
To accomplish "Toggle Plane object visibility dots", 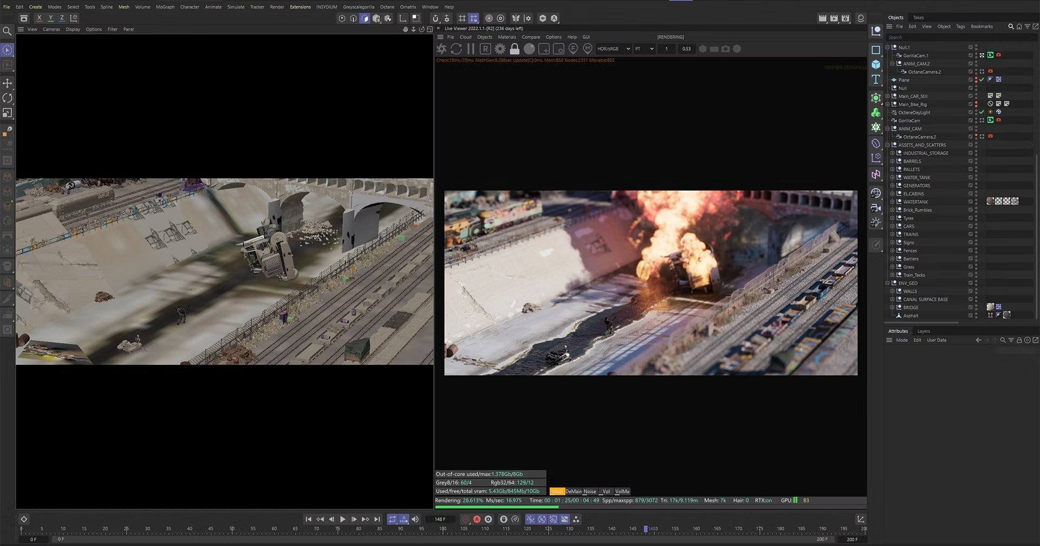I will coord(976,80).
